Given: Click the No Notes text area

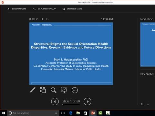Looking at the screenshot, I should pos(148,74).
